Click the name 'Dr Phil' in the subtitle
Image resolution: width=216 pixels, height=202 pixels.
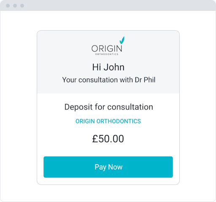145,80
